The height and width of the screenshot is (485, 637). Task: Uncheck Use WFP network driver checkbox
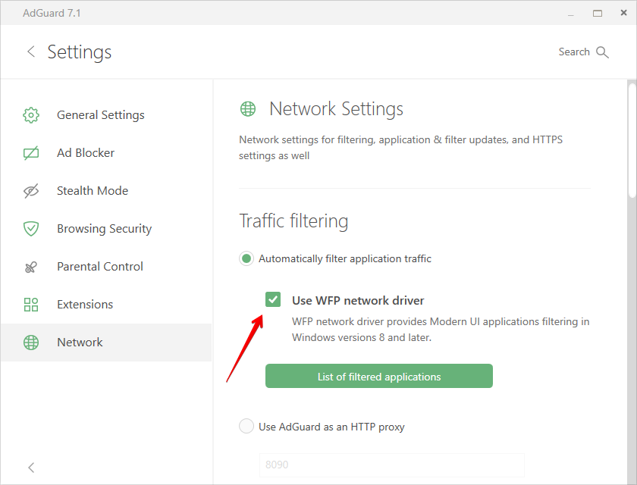point(273,300)
